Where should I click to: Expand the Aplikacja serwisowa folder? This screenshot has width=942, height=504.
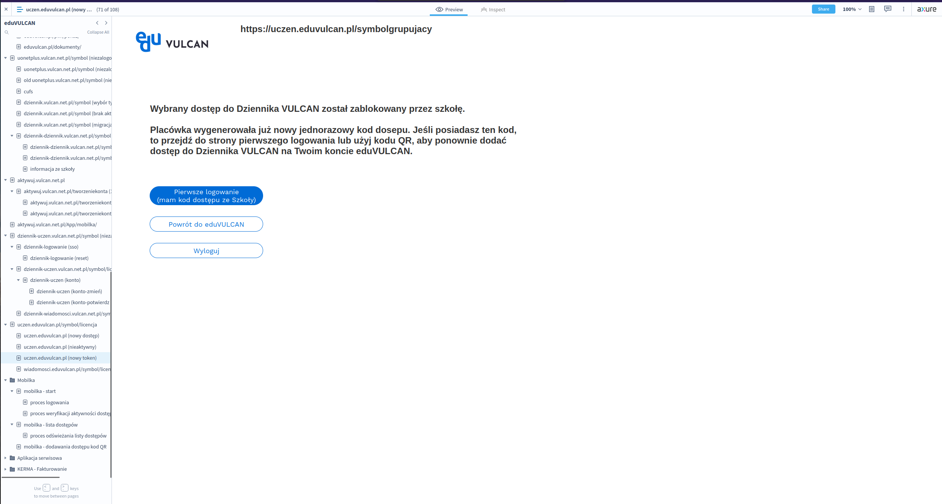click(x=6, y=458)
